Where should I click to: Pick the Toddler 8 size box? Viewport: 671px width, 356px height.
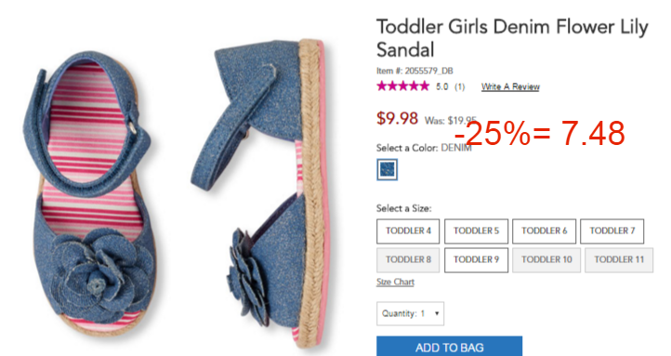(408, 259)
